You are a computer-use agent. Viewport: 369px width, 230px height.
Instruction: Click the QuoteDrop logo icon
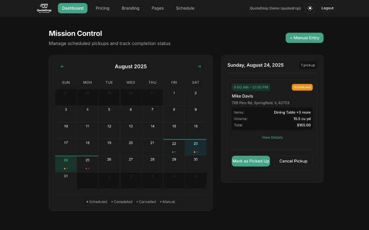pyautogui.click(x=43, y=8)
